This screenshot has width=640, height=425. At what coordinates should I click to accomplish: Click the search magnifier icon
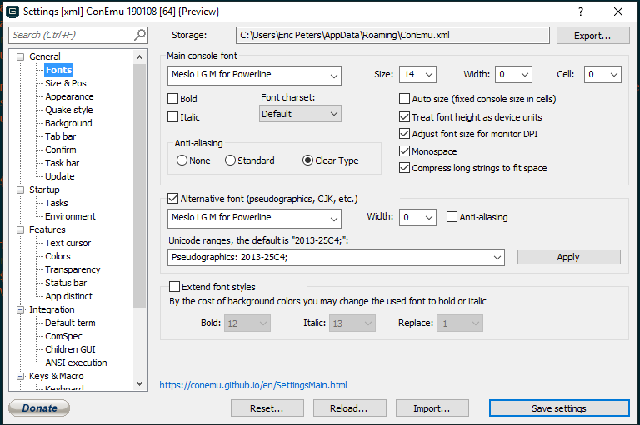[x=140, y=35]
